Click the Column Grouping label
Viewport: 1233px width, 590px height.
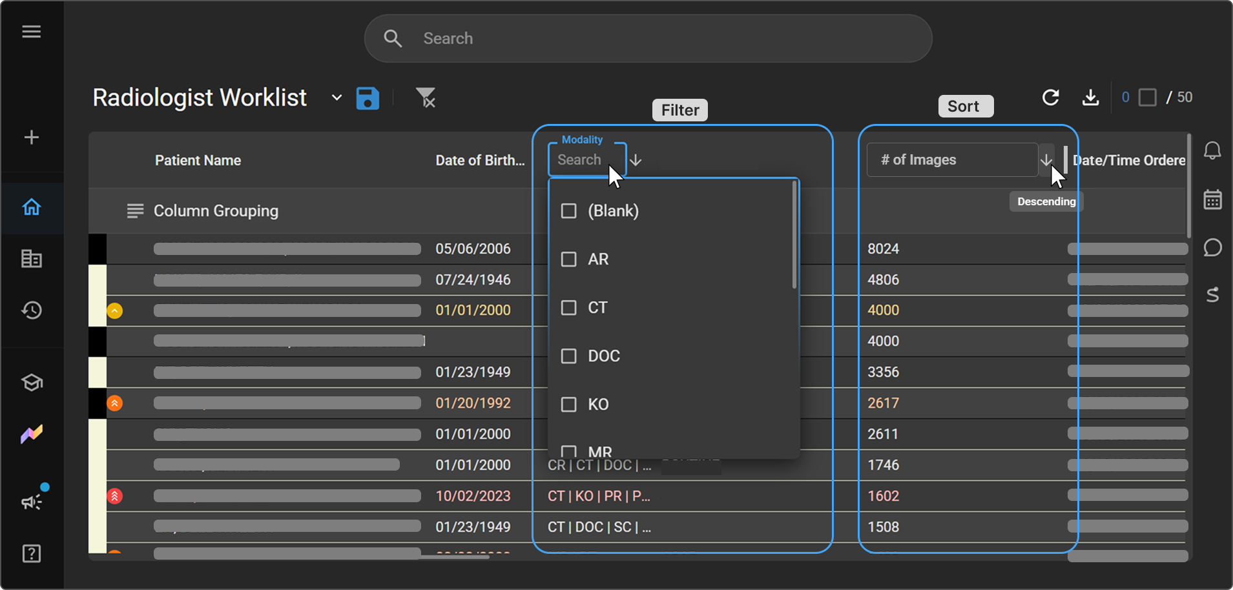216,211
